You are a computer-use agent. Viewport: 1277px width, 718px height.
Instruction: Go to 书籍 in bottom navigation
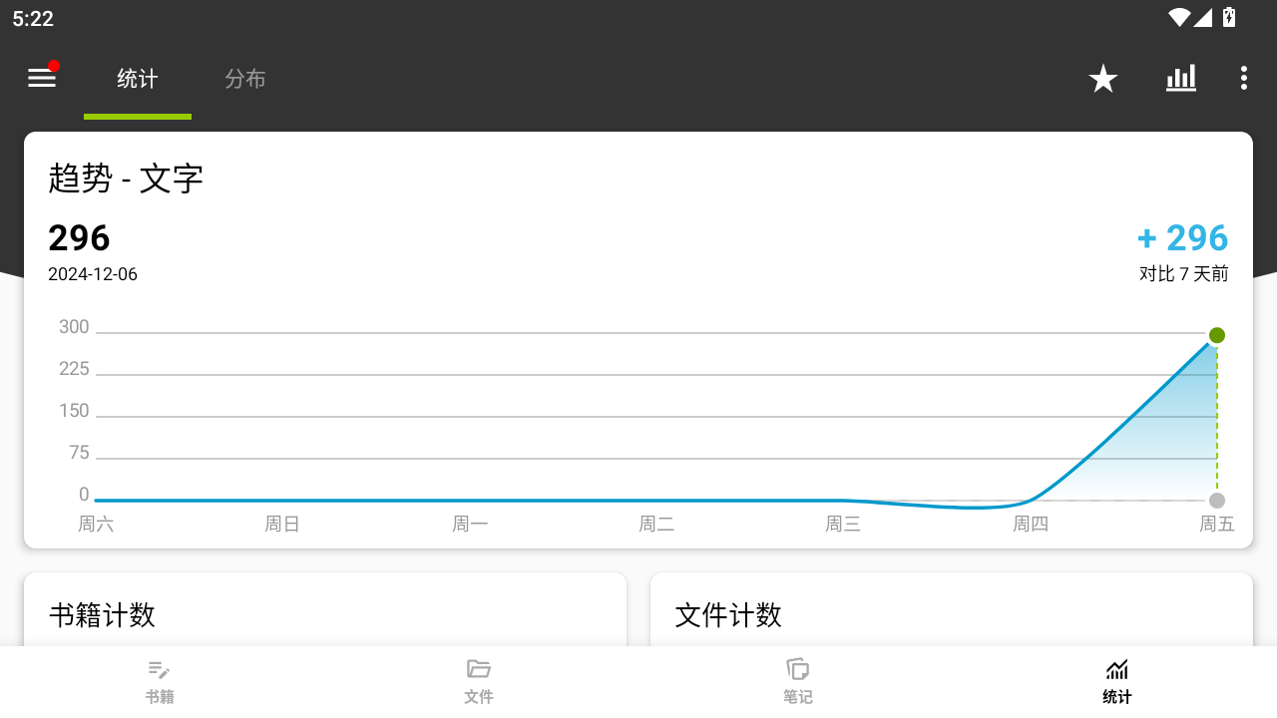click(160, 681)
